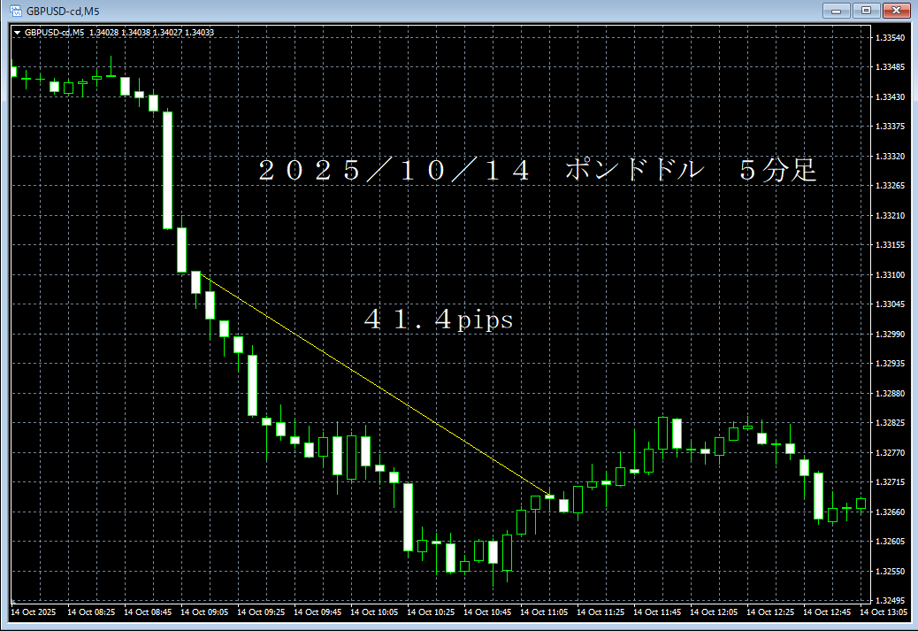The image size is (918, 631).
Task: Click the 14 Oct 11:05 time label
Action: point(544,612)
